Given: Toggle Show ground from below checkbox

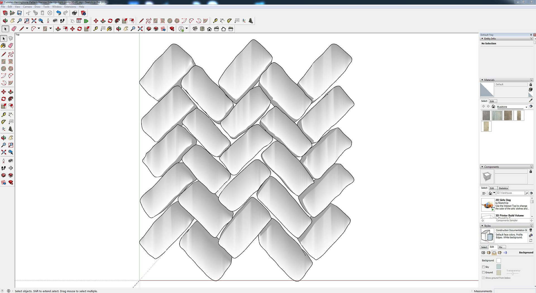Looking at the screenshot, I should click(x=483, y=278).
